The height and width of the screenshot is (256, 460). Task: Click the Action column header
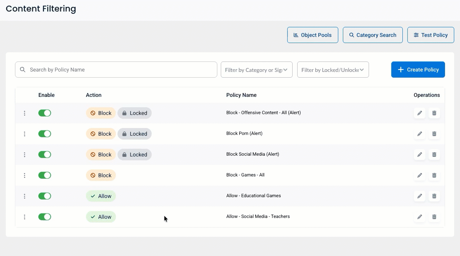(94, 95)
